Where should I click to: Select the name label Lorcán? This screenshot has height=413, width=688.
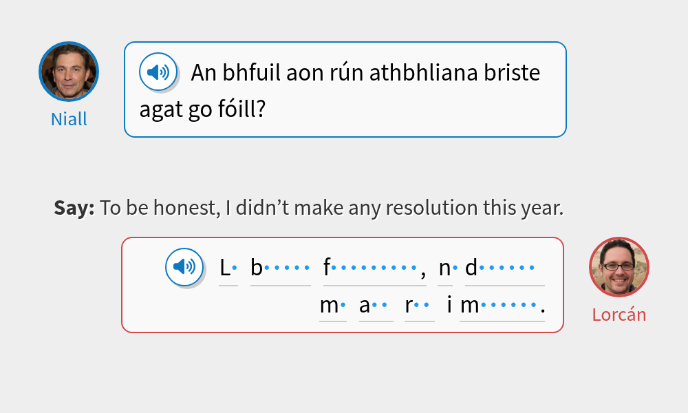[619, 314]
